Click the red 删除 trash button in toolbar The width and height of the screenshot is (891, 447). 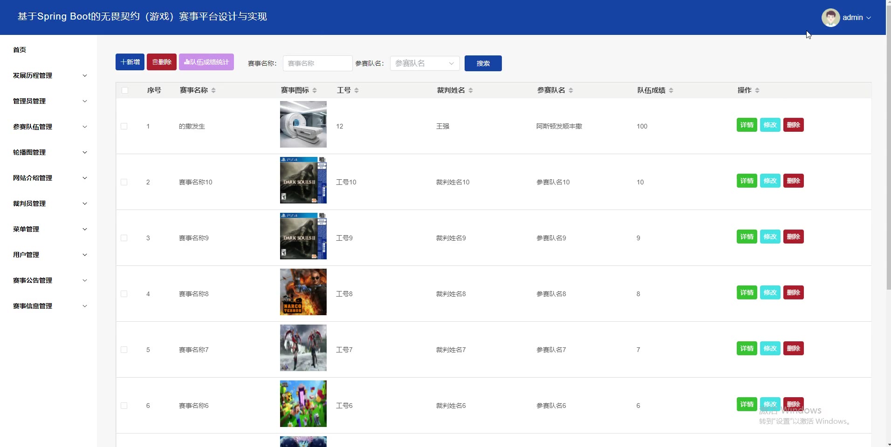coord(162,62)
